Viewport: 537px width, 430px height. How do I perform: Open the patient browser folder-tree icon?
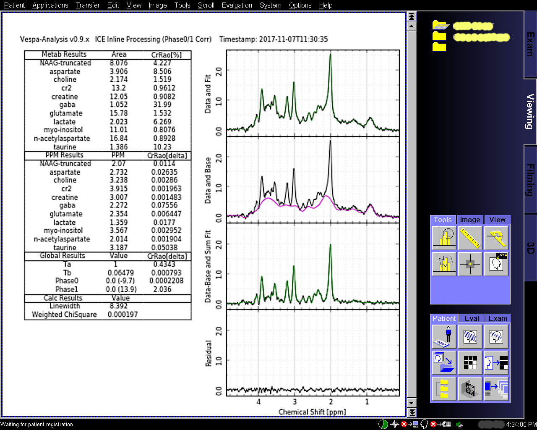pos(444,388)
